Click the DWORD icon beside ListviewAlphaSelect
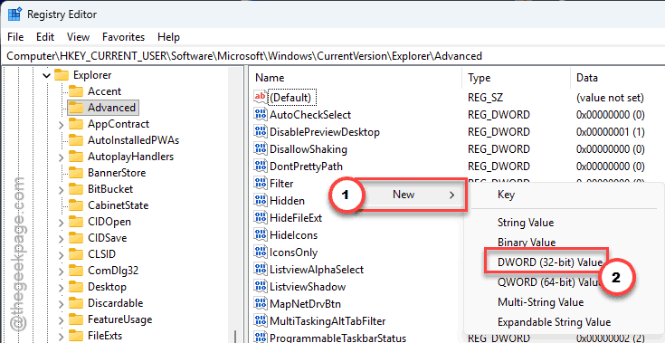 [260, 269]
